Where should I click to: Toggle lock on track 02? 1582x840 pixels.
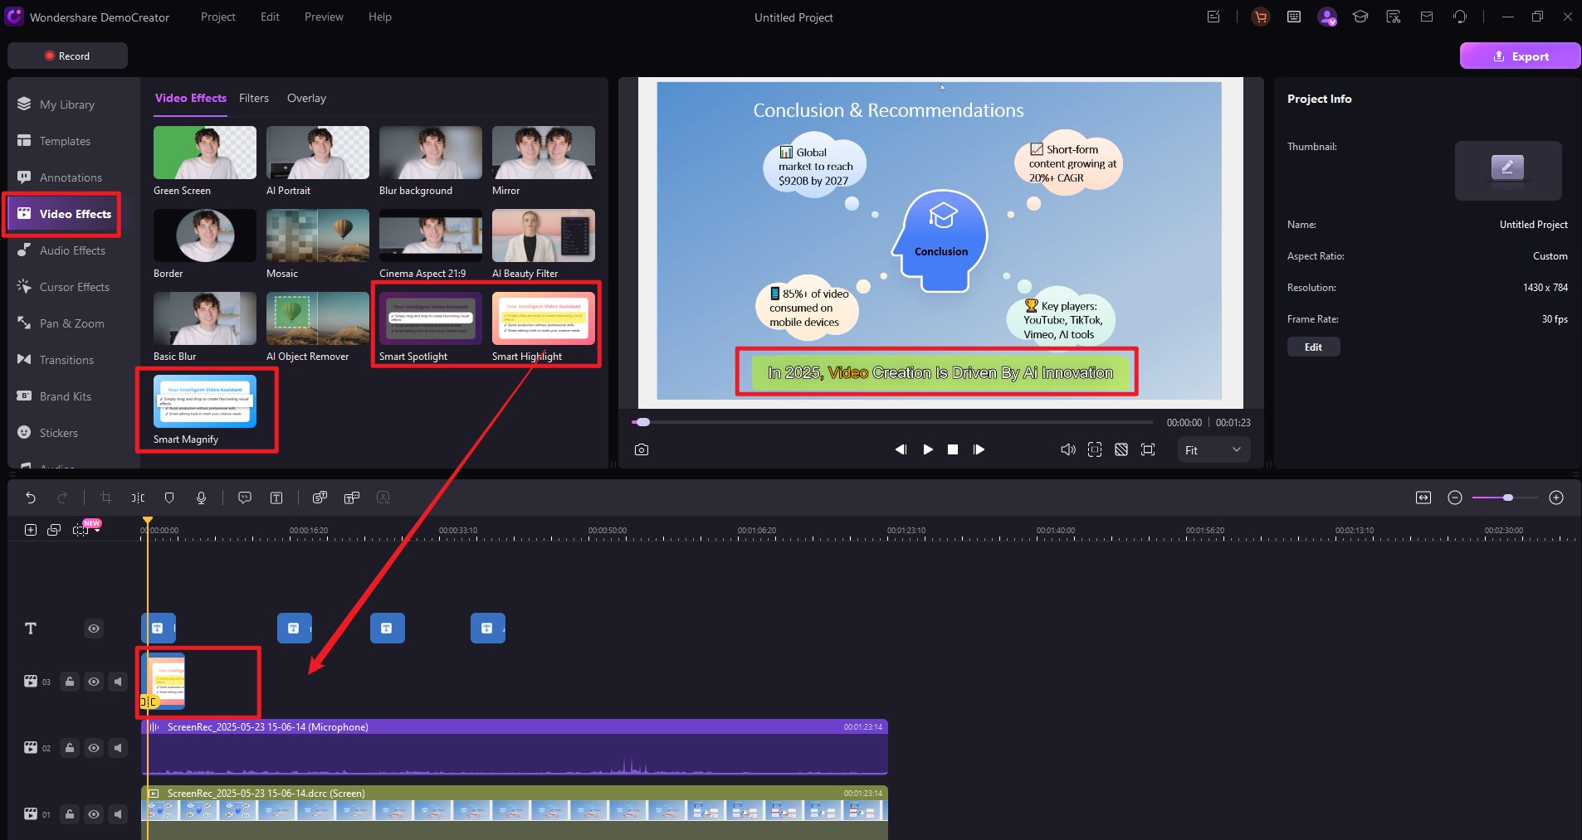[x=70, y=748]
